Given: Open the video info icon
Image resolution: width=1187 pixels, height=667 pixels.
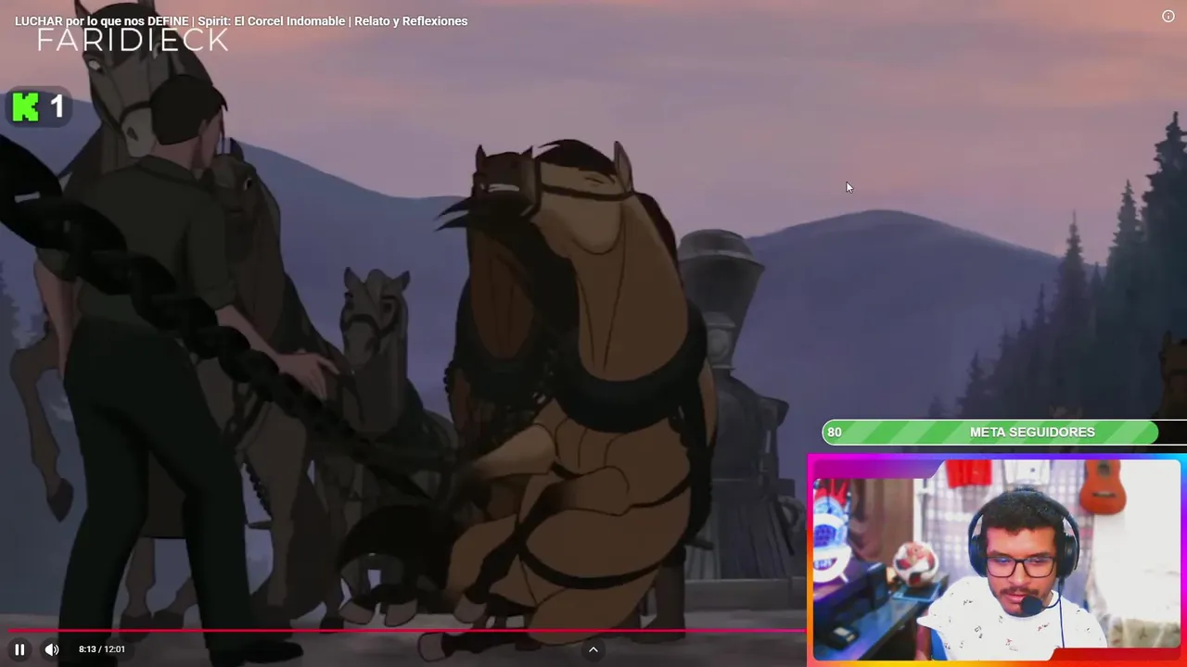Looking at the screenshot, I should 1168,16.
